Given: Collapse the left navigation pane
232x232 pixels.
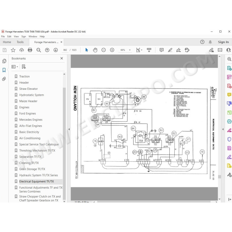Looking at the screenshot, I should (69, 129).
